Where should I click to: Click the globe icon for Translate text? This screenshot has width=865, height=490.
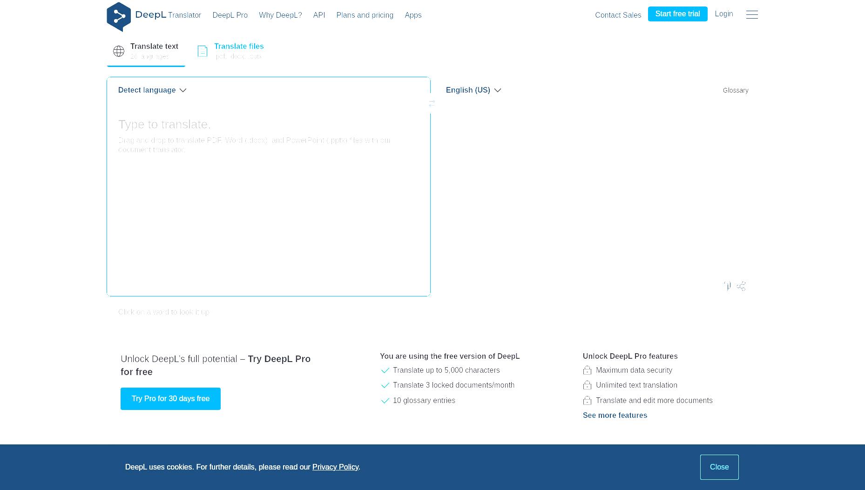pyautogui.click(x=119, y=51)
